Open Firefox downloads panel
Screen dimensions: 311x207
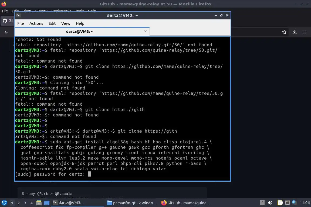click(x=295, y=32)
